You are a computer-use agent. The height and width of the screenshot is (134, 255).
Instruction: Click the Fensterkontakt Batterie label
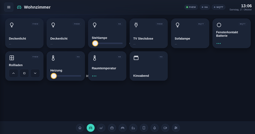tap(227, 34)
